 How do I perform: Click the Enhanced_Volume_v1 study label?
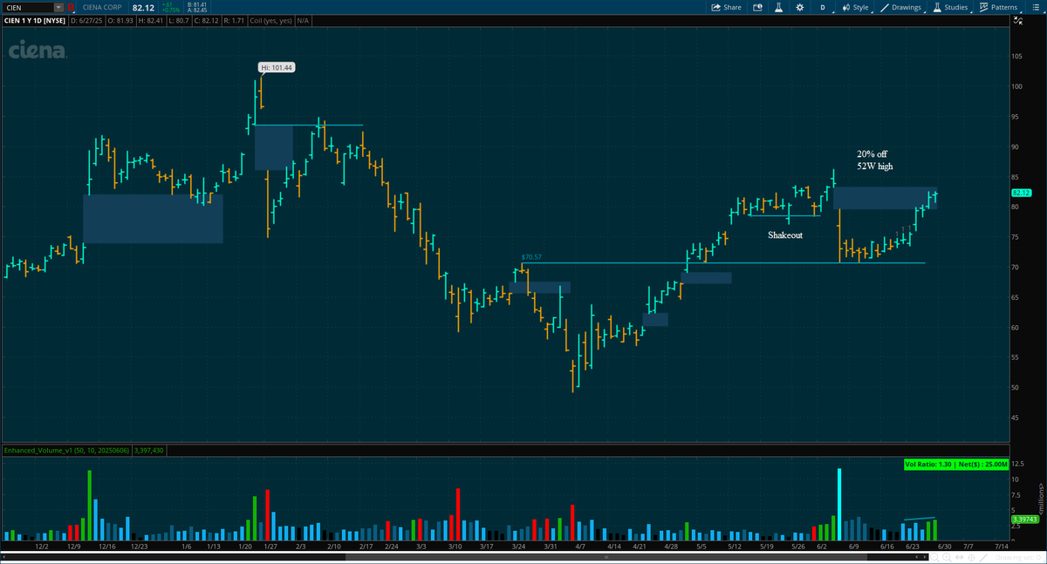tap(65, 451)
